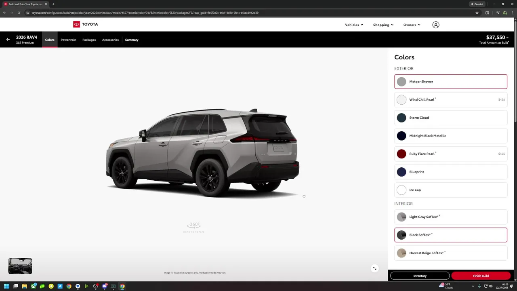This screenshot has width=517, height=291.
Task: Click the Chrome profile avatar
Action: (505, 13)
